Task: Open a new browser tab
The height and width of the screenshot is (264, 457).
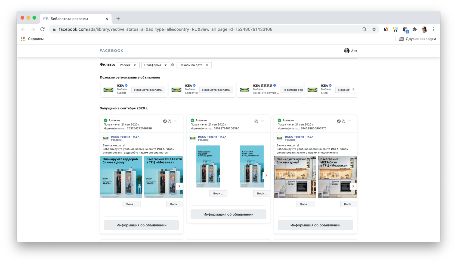Action: click(118, 19)
